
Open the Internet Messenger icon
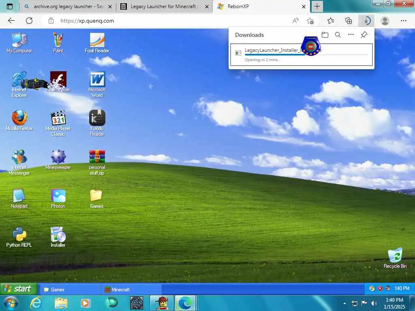click(x=19, y=162)
